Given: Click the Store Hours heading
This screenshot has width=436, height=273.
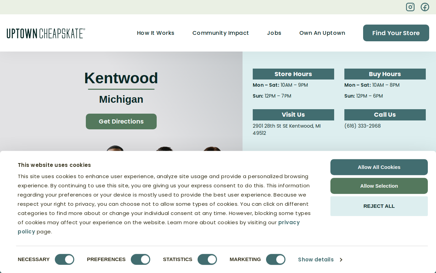Looking at the screenshot, I should 293,74.
